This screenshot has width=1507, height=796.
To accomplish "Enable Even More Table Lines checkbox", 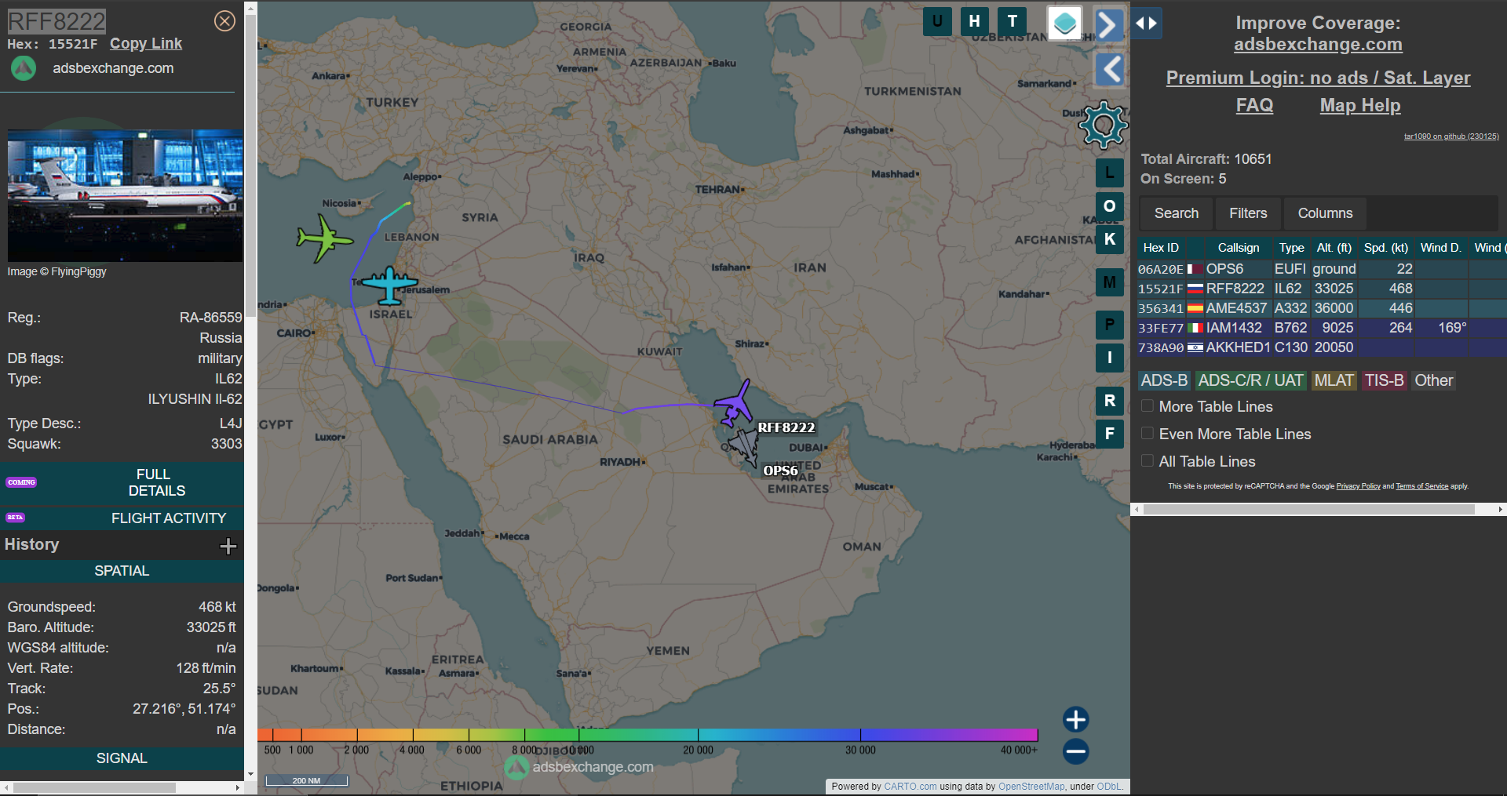I will click(x=1148, y=434).
